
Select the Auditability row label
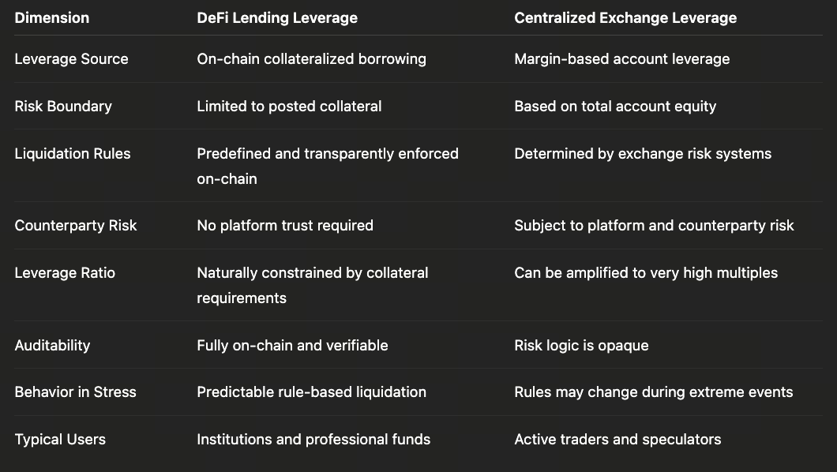52,345
